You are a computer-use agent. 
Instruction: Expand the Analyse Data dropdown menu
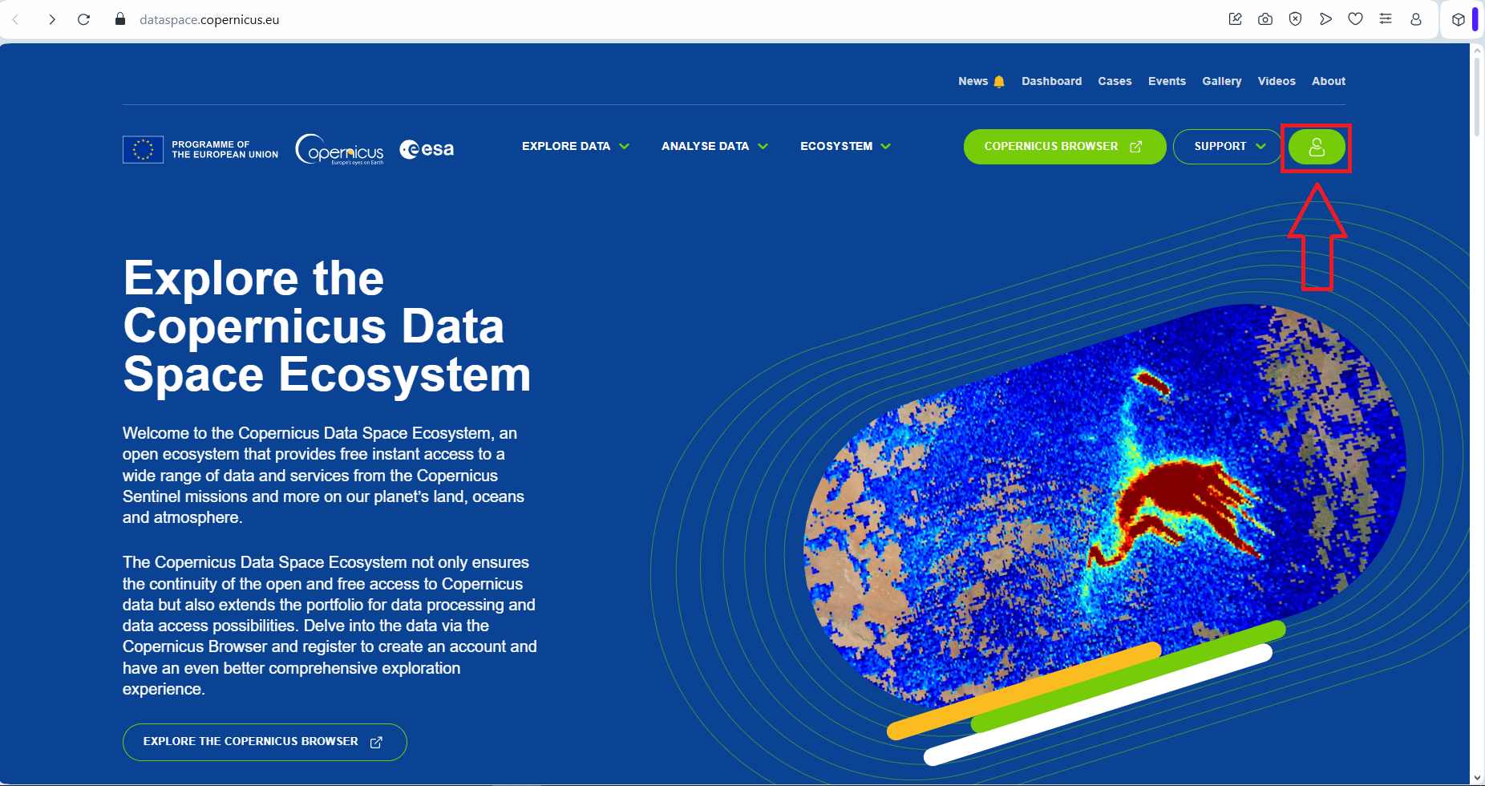click(x=714, y=146)
